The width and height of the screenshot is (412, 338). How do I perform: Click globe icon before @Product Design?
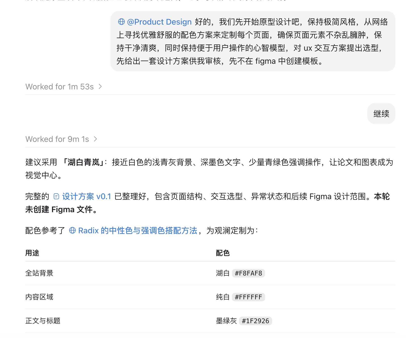[x=121, y=22]
